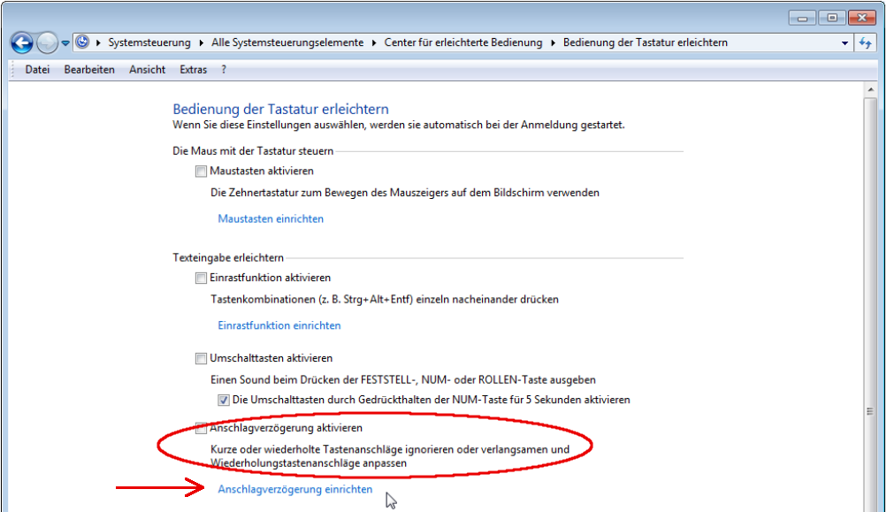The width and height of the screenshot is (887, 512).
Task: Click text Kurze oder wiederholte Tastenanschläge ignorieren
Action: coord(390,456)
